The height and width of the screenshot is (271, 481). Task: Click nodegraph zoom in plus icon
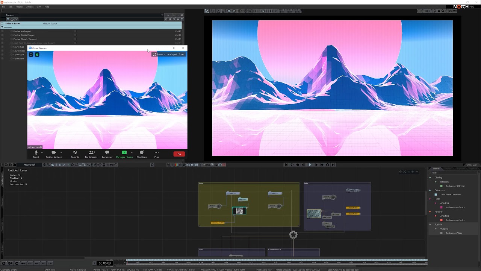[x=412, y=172]
